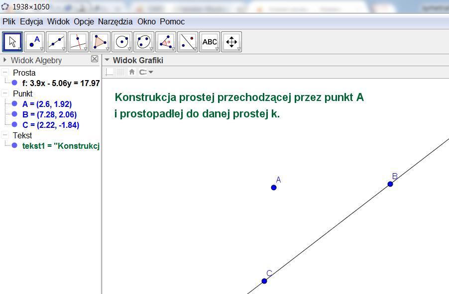Image resolution: width=449 pixels, height=294 pixels.
Task: Select the tekst1 entry in algebra view
Action: (x=61, y=146)
